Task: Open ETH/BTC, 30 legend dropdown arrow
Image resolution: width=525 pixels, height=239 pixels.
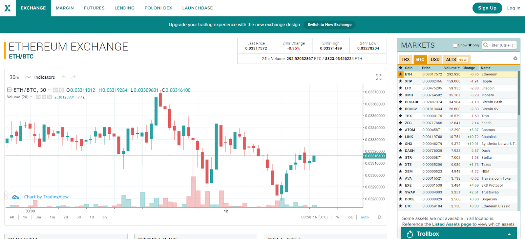Action: tap(49, 90)
